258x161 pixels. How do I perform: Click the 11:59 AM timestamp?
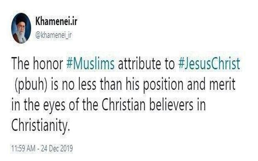(23, 148)
